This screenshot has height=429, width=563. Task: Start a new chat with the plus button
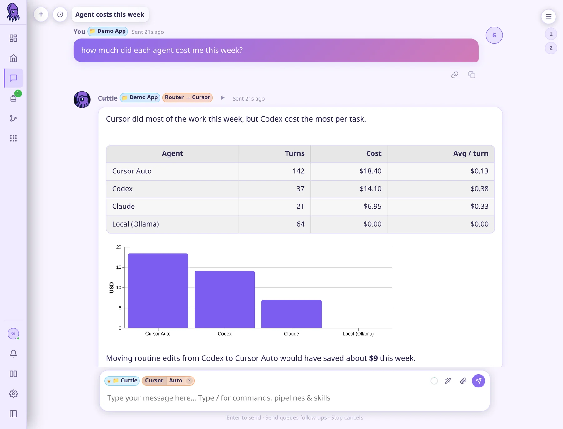coord(41,14)
